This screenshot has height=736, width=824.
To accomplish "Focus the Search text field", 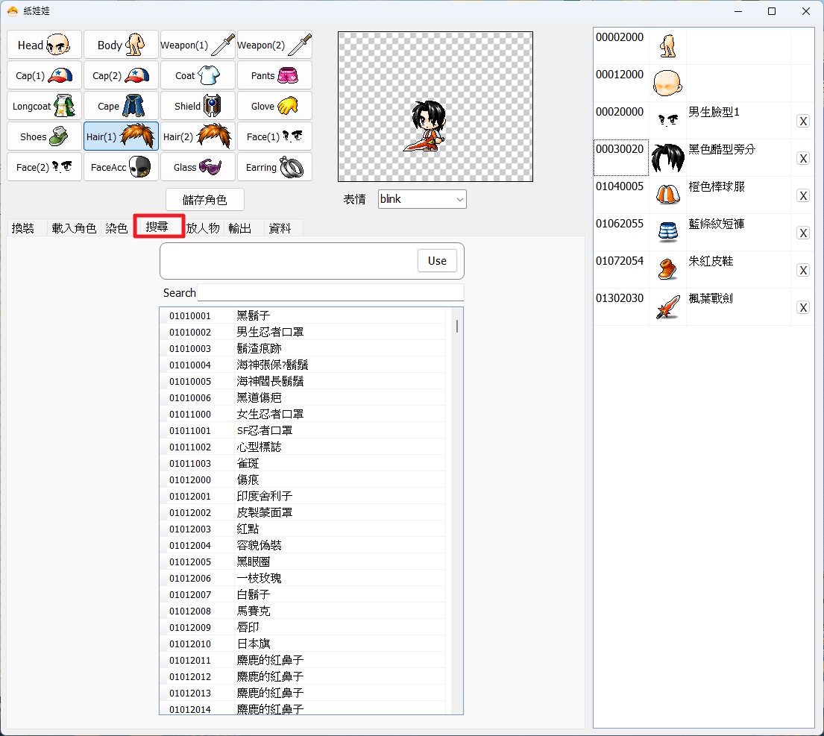I will [x=330, y=292].
